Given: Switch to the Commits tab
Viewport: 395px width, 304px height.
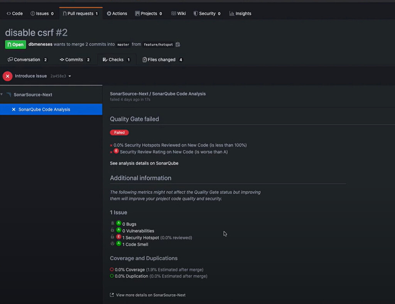Looking at the screenshot, I should (75, 59).
